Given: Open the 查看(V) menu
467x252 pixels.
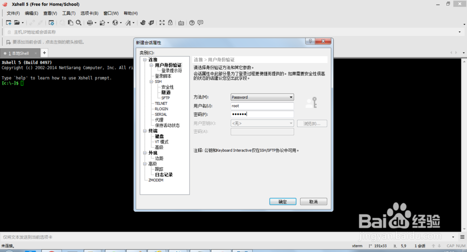Looking at the screenshot, I should click(x=50, y=13).
